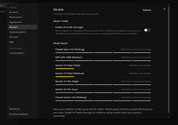Select the Gemini 3.1 Pro (Low) row
178x125 pixels.
(103, 90)
